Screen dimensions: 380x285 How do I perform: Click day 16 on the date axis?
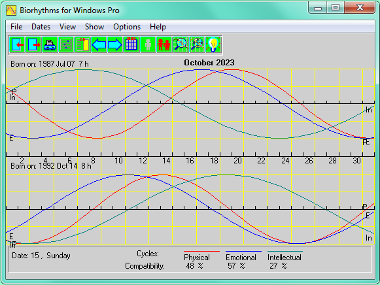(190, 161)
